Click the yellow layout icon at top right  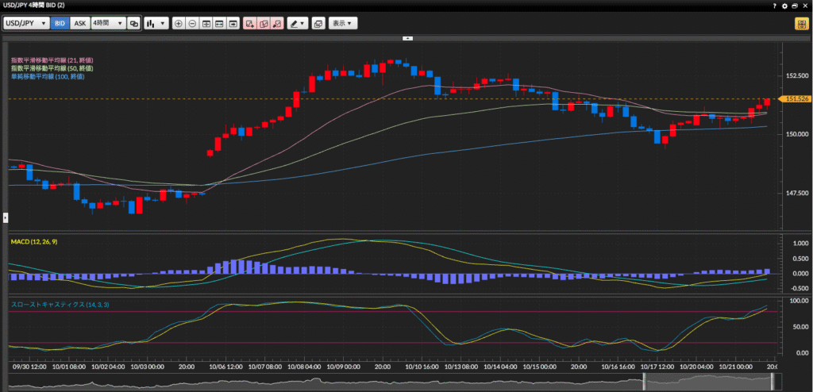click(801, 24)
